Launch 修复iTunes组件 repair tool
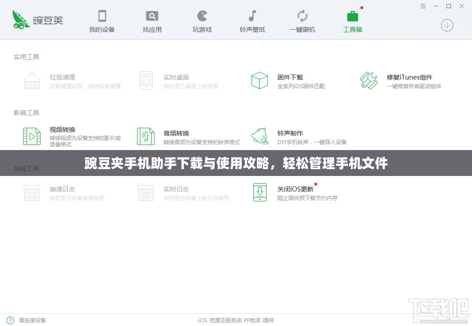This screenshot has width=472, height=326. coord(410,77)
